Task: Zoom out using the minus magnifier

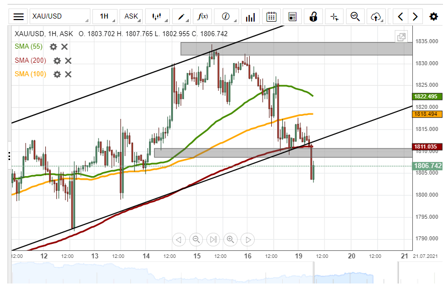Action: tap(196, 240)
